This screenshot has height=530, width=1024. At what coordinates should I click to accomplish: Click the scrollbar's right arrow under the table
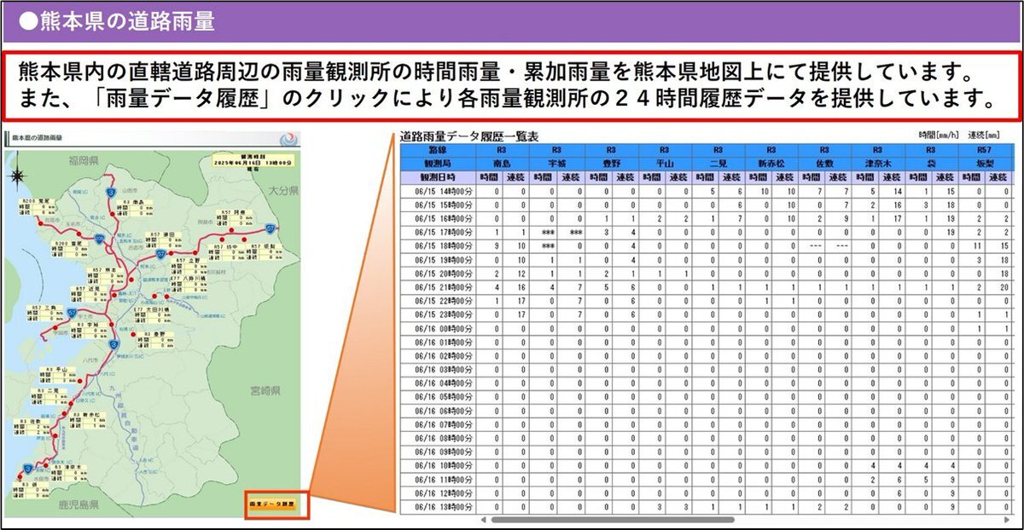tap(1007, 518)
